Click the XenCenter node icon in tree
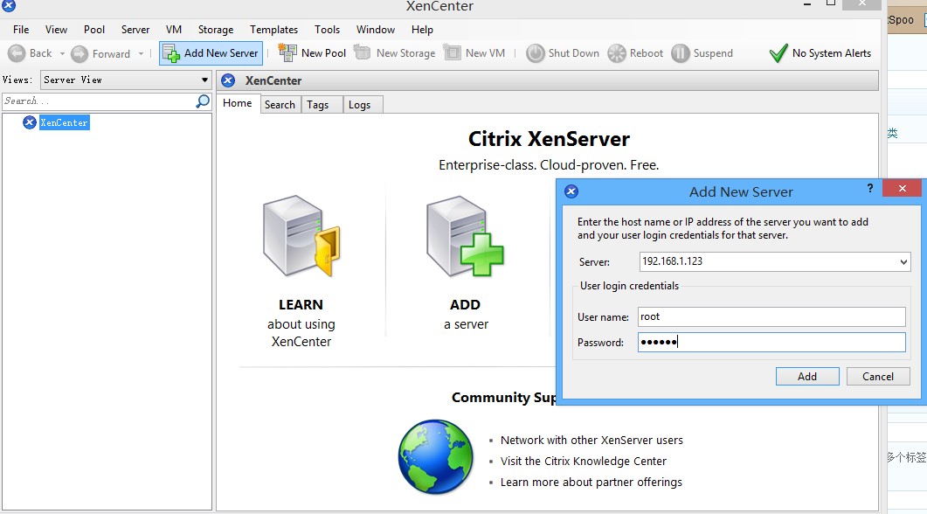 [30, 122]
